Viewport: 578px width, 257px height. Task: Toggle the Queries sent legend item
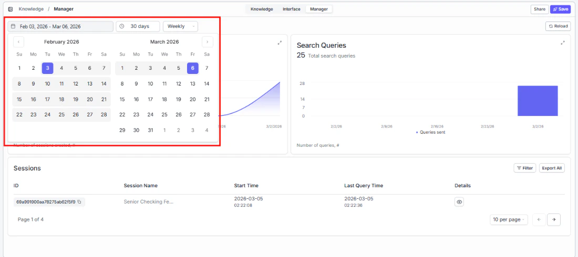[430, 132]
